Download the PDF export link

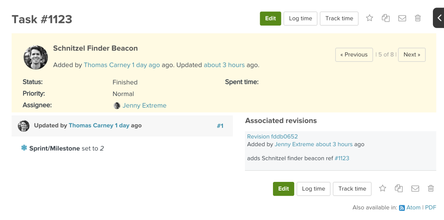430,208
